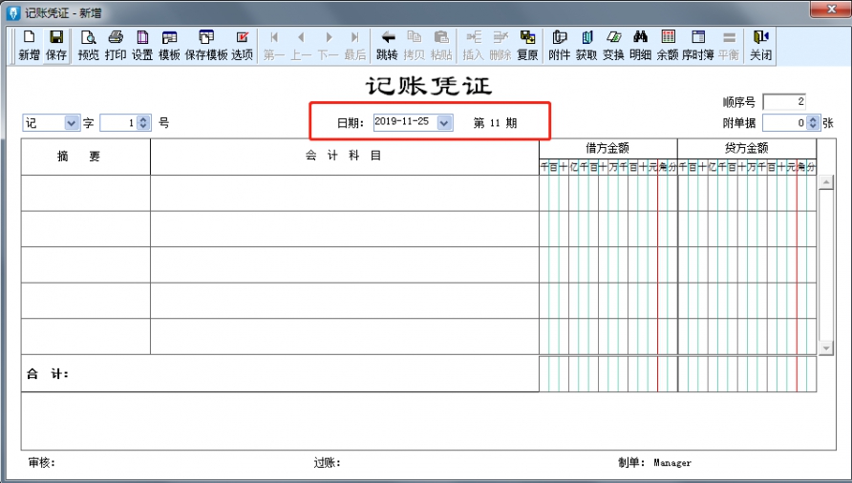Jump to last voucher 最后

pyautogui.click(x=354, y=45)
